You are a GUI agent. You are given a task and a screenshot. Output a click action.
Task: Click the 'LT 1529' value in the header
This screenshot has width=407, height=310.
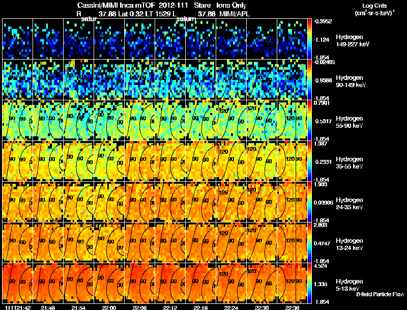(x=157, y=14)
